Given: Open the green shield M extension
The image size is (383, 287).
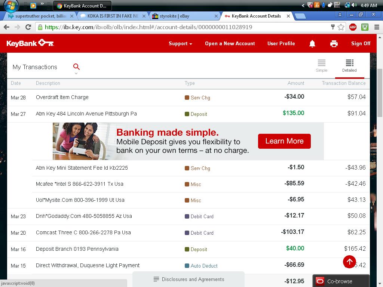Looking at the screenshot, I should coord(365,27).
